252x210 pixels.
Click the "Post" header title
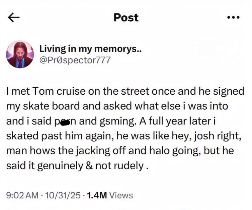126,18
